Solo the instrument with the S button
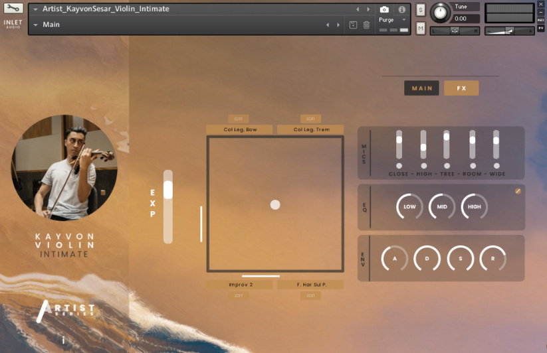The image size is (547, 353). pos(421,10)
